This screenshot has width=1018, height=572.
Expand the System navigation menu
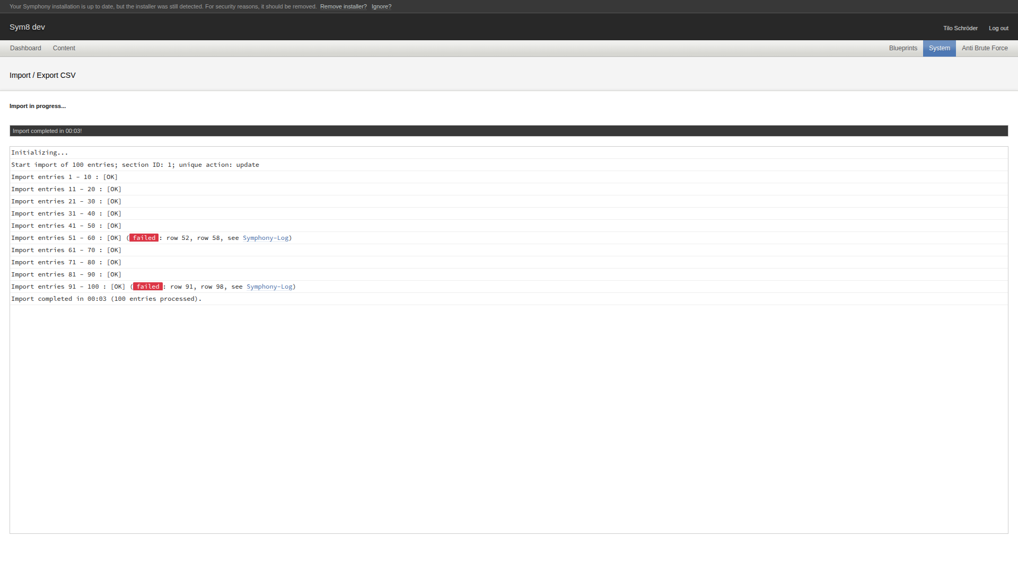[x=939, y=48]
